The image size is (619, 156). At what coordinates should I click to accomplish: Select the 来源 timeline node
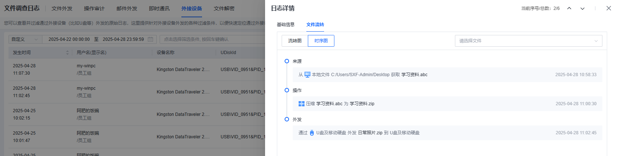pos(287,61)
